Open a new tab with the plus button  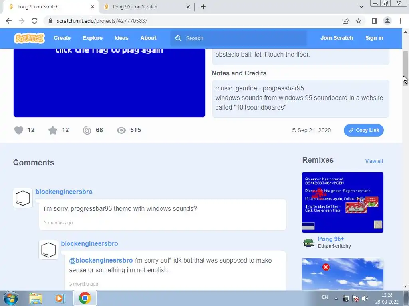point(203,7)
